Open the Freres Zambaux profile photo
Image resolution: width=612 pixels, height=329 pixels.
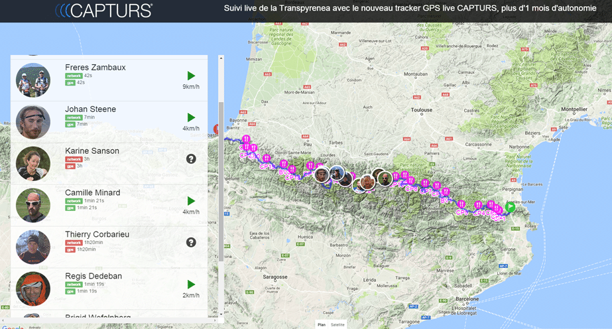tap(33, 80)
